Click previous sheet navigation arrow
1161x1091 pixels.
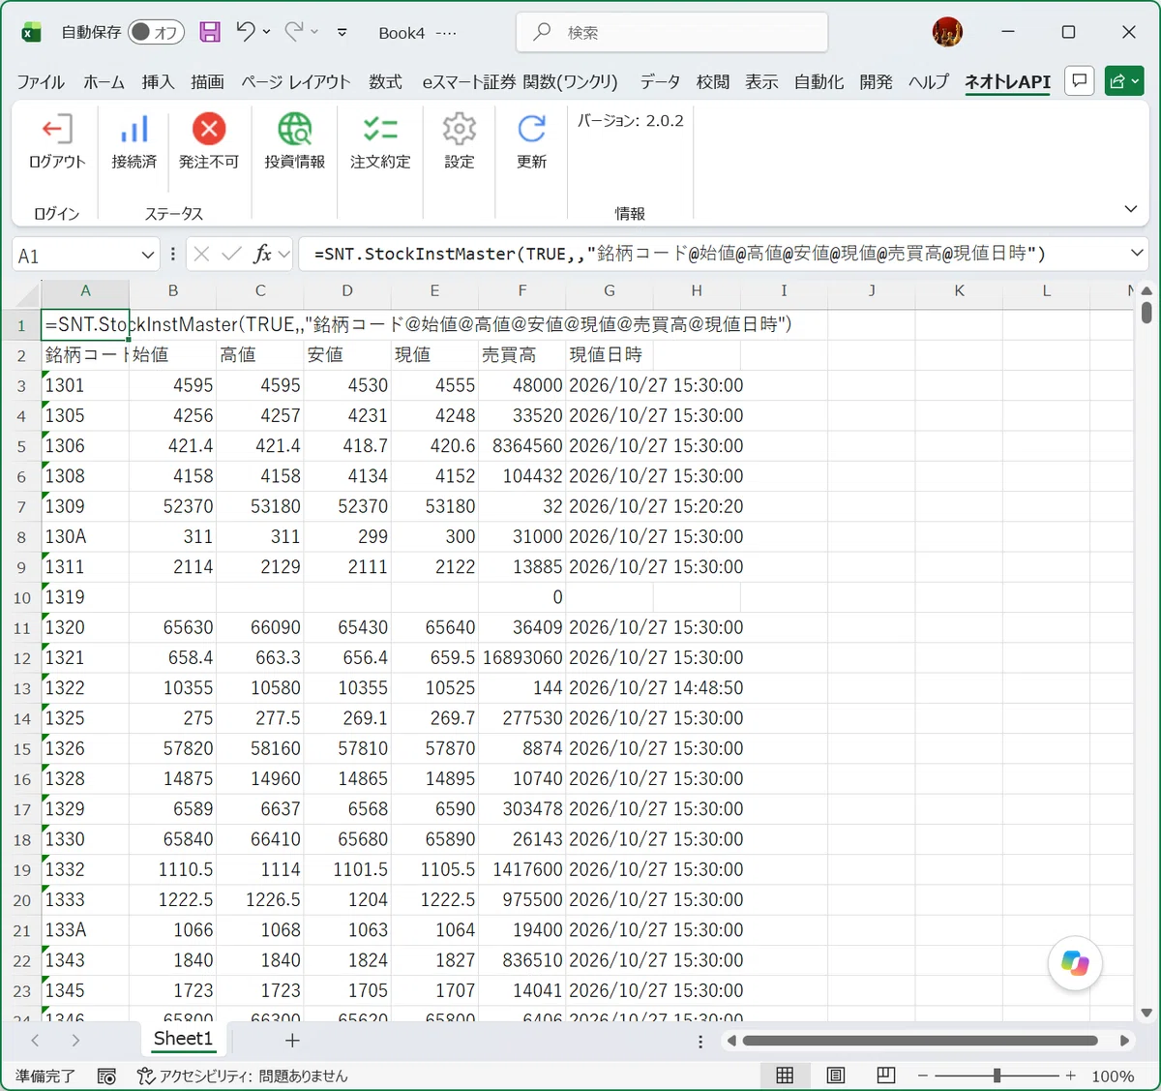[x=35, y=1040]
